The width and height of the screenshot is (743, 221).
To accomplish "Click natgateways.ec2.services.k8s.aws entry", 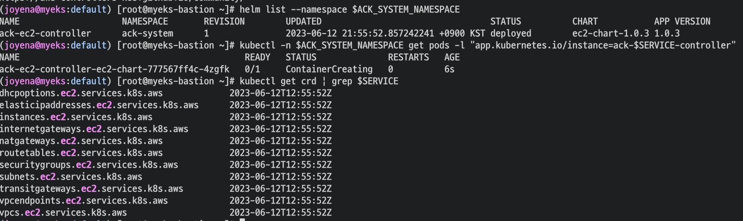I will point(81,141).
